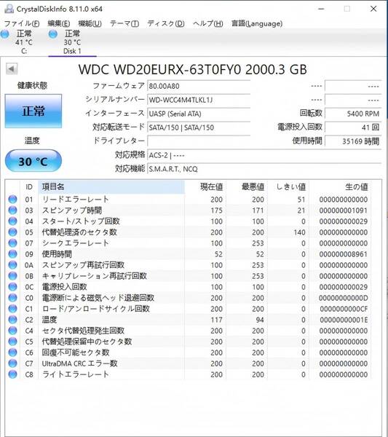Click status icon for C0 row
388x437 pixels.
[x=12, y=298]
